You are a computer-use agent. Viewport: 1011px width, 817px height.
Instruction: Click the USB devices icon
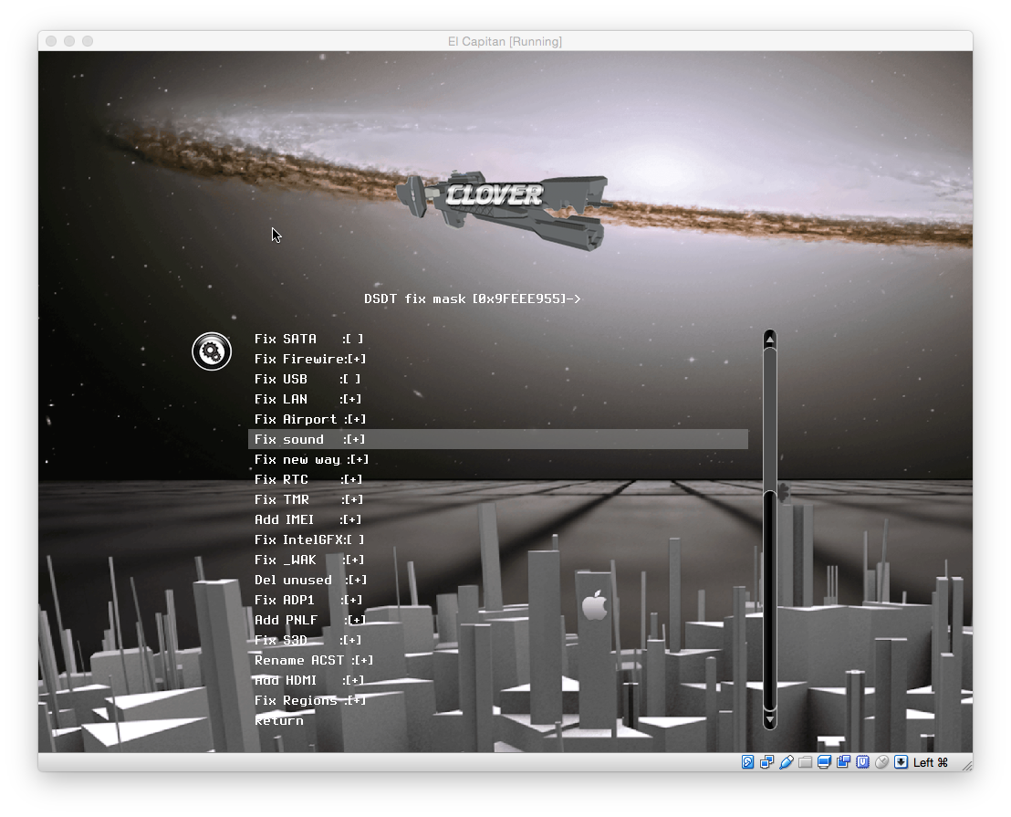pos(786,762)
